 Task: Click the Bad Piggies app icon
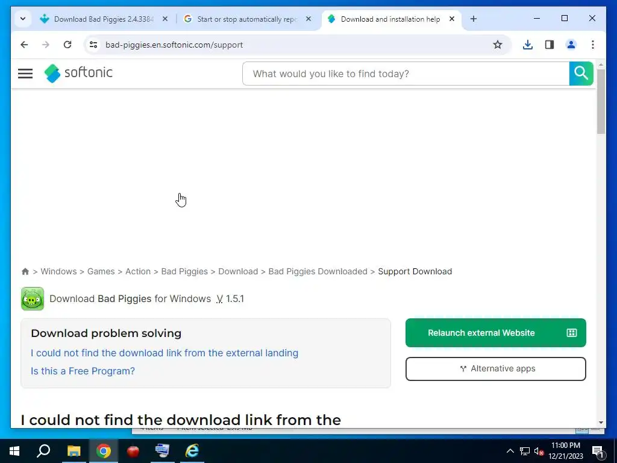[33, 299]
